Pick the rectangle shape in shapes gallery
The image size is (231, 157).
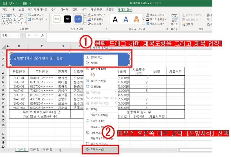[22, 15]
